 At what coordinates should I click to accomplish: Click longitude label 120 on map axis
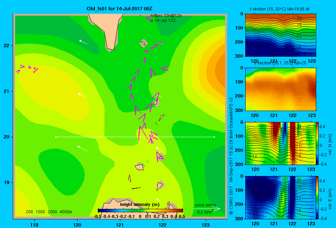coord(77,225)
